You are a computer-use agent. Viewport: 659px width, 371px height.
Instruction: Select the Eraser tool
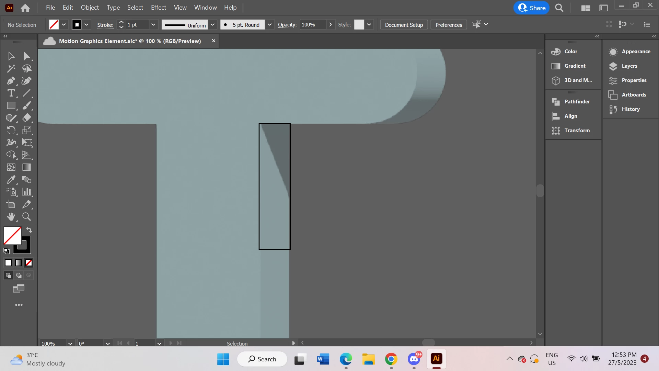pyautogui.click(x=26, y=118)
